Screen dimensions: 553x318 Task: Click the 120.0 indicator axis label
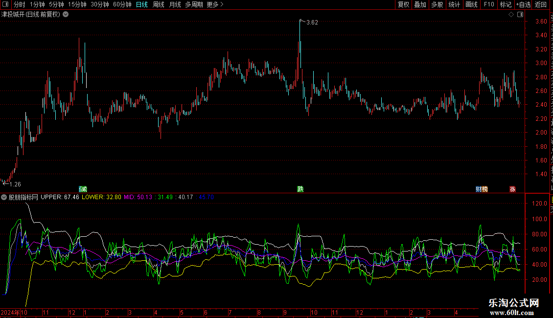[x=540, y=204]
